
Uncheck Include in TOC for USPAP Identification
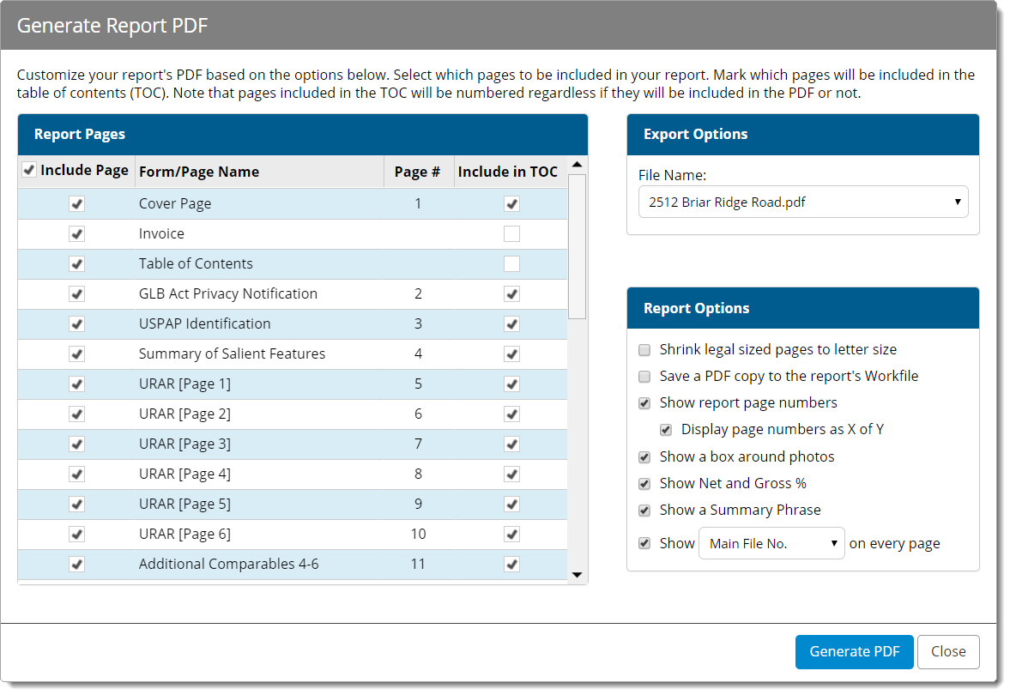tap(511, 324)
